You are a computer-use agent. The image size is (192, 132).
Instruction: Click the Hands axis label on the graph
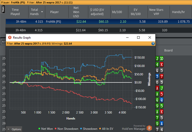(71, 118)
